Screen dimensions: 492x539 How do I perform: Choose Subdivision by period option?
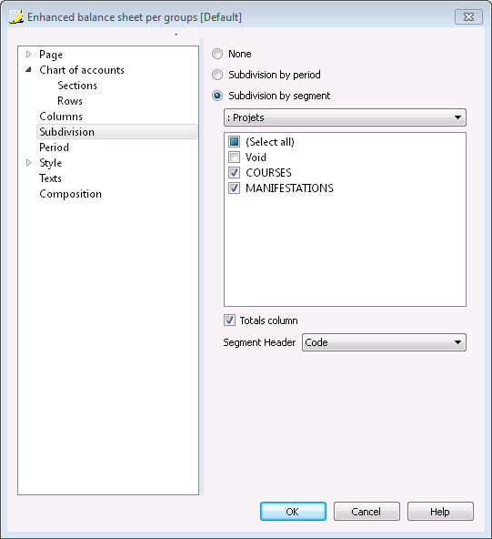tap(217, 75)
